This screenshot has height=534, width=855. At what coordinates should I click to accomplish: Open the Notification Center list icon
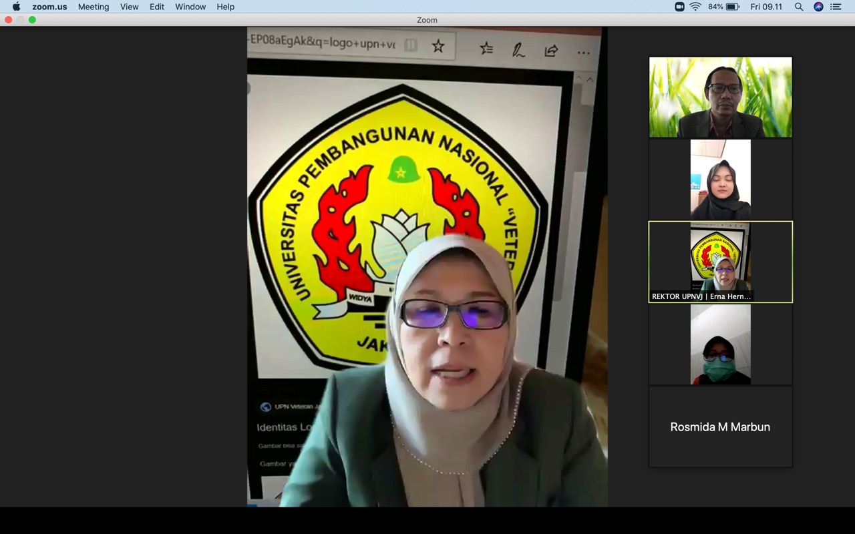pyautogui.click(x=836, y=7)
